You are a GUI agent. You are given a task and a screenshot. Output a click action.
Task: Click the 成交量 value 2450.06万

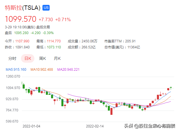click(x=89, y=41)
